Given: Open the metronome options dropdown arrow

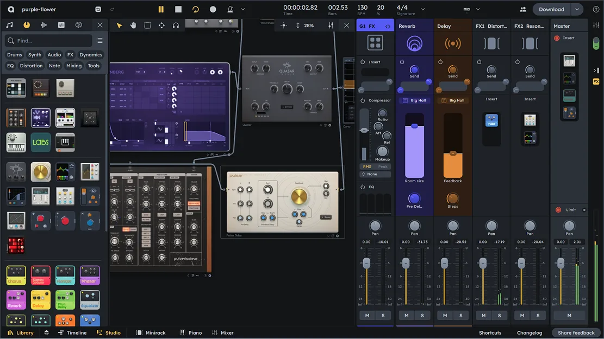Looking at the screenshot, I should (x=242, y=9).
